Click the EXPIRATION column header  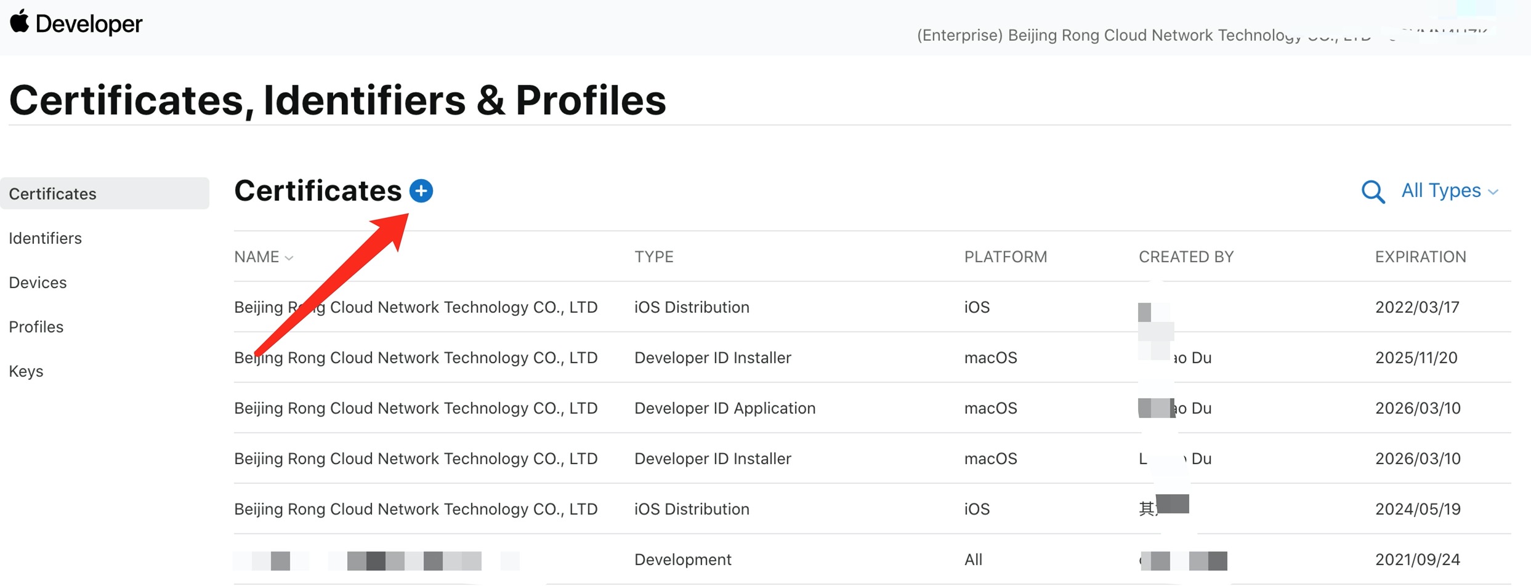(1420, 257)
